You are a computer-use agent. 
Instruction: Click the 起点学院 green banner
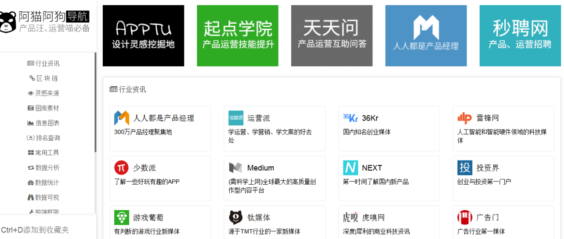point(238,36)
